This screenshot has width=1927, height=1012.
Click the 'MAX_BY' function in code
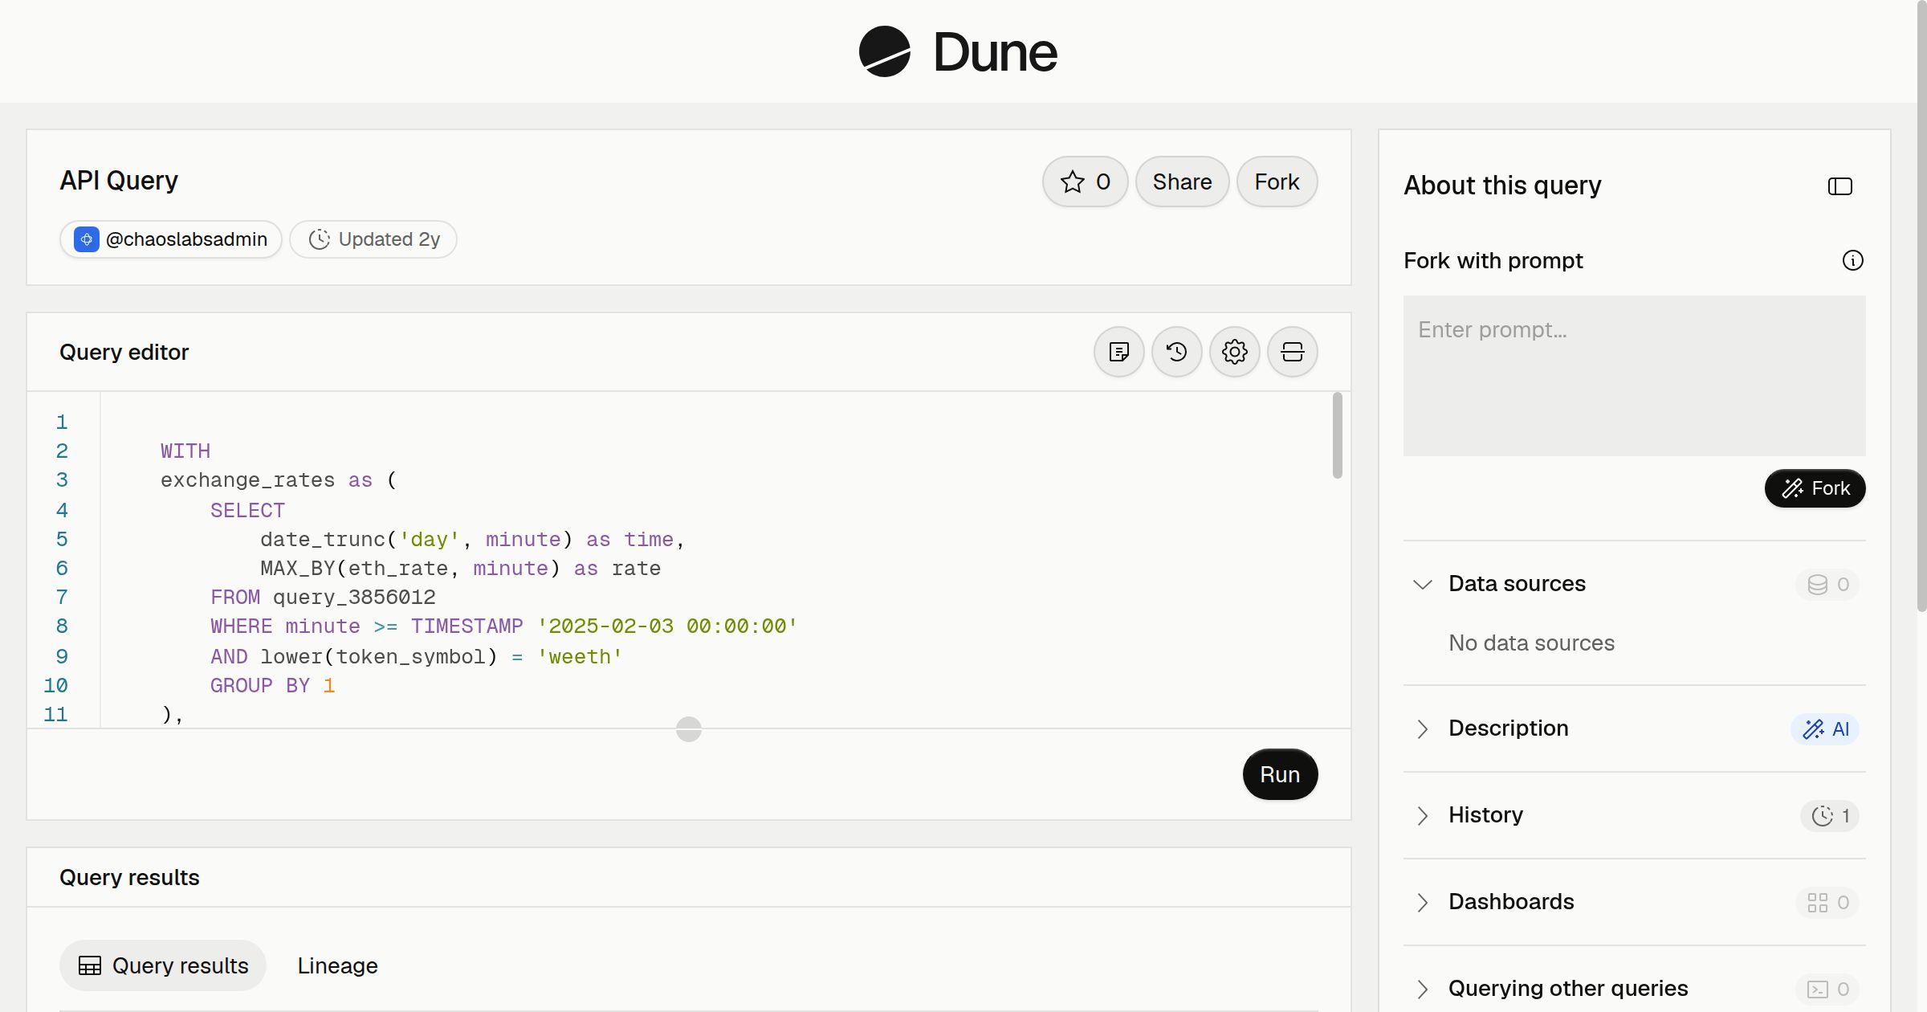point(298,569)
